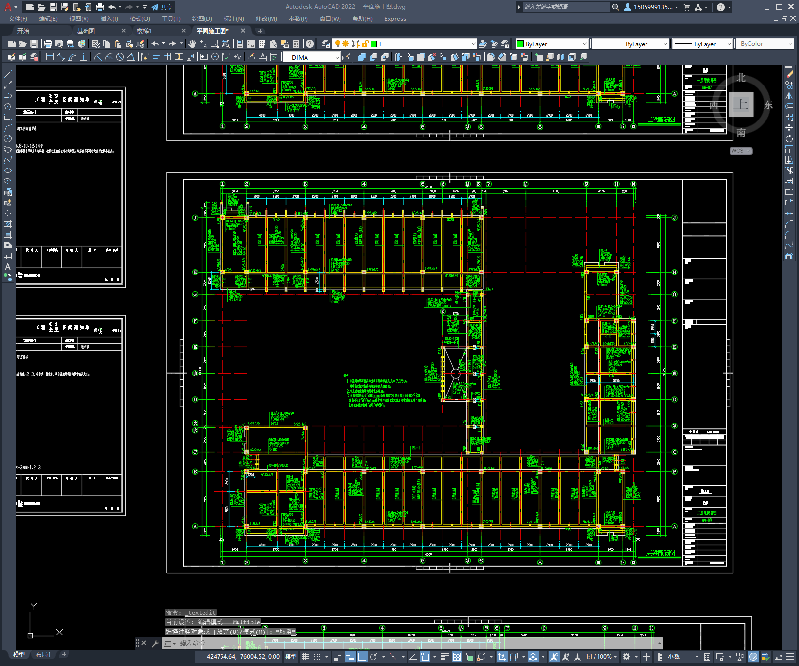Toggle dynamic input in status bar
799x666 pixels.
[350, 657]
